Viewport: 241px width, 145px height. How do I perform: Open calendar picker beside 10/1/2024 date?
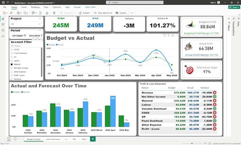pyautogui.click(x=25, y=36)
